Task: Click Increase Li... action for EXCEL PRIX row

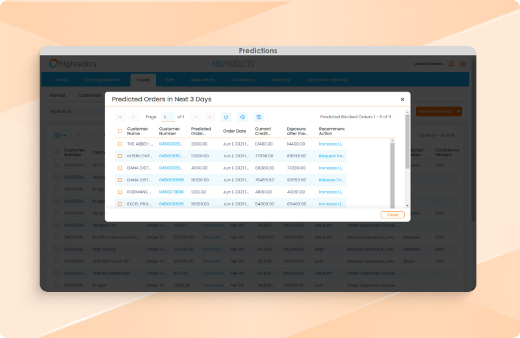Action: tap(331, 203)
